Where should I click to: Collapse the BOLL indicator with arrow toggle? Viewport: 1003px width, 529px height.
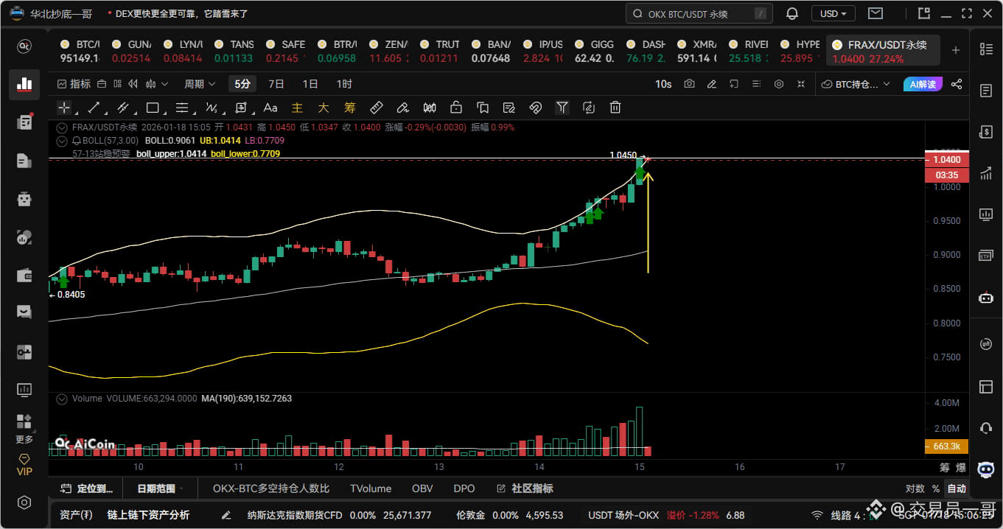pyautogui.click(x=61, y=140)
